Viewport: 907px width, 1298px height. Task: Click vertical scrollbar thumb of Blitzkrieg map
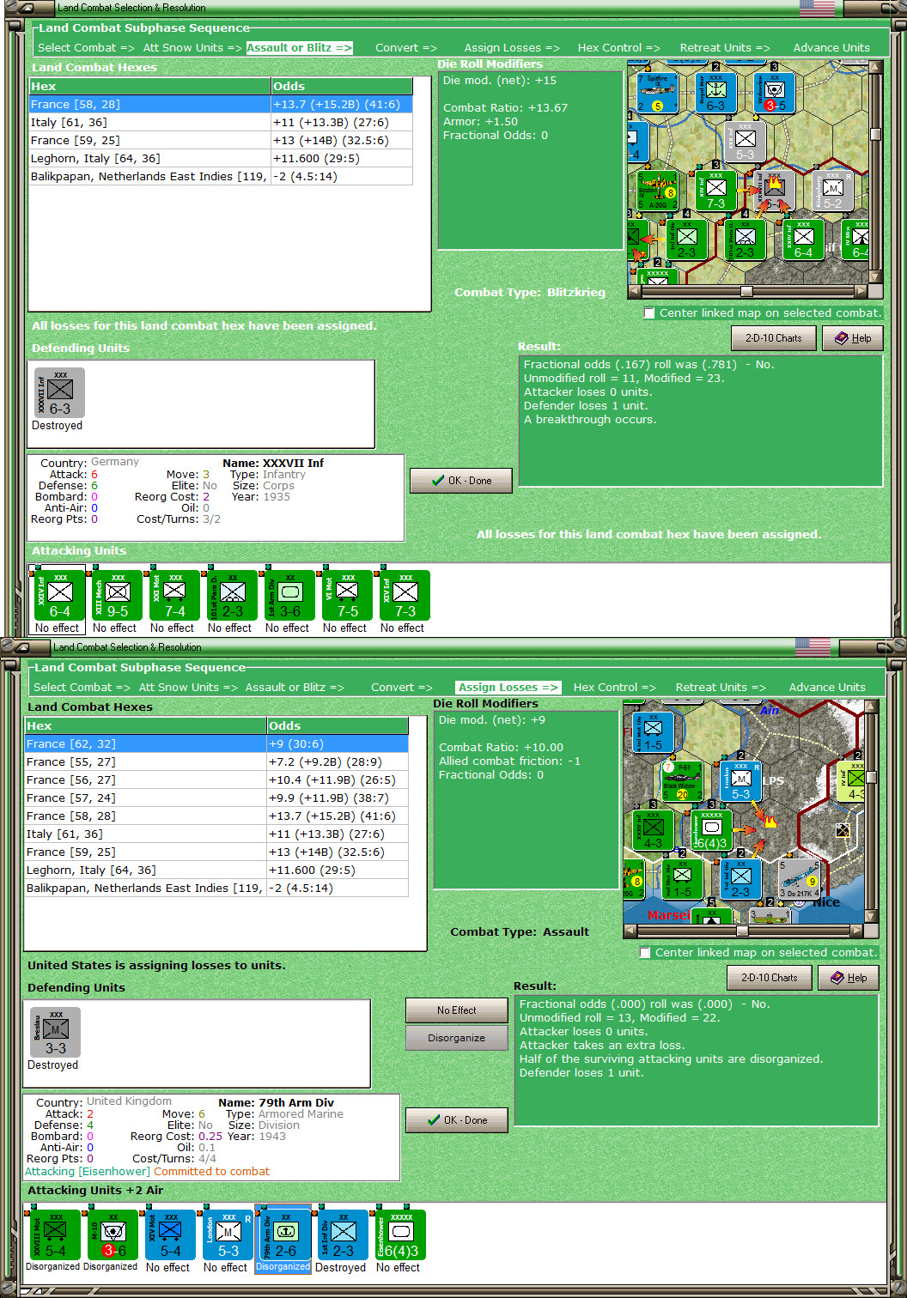[875, 134]
